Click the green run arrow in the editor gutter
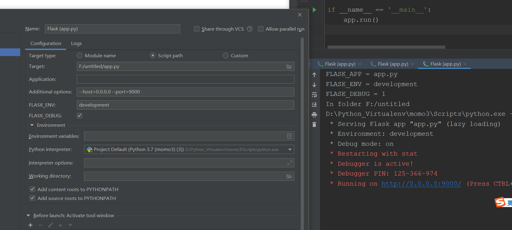The height and width of the screenshot is (230, 512). point(314,10)
